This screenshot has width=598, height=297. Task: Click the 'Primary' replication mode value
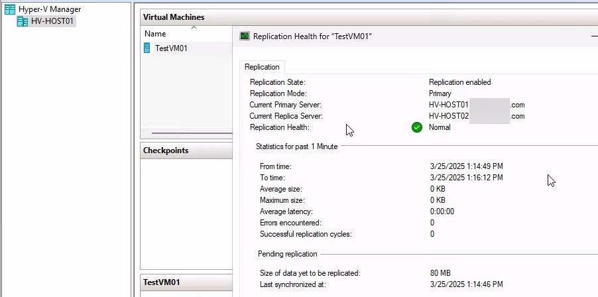[x=440, y=93]
